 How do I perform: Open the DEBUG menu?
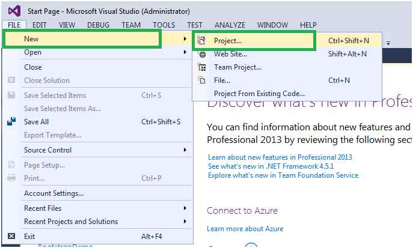tap(98, 25)
